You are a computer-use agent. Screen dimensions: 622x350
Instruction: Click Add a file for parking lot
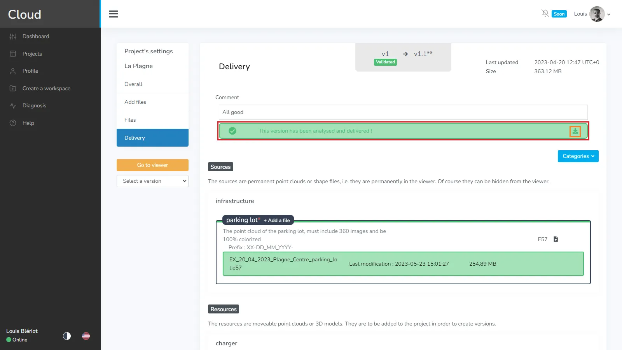coord(277,220)
